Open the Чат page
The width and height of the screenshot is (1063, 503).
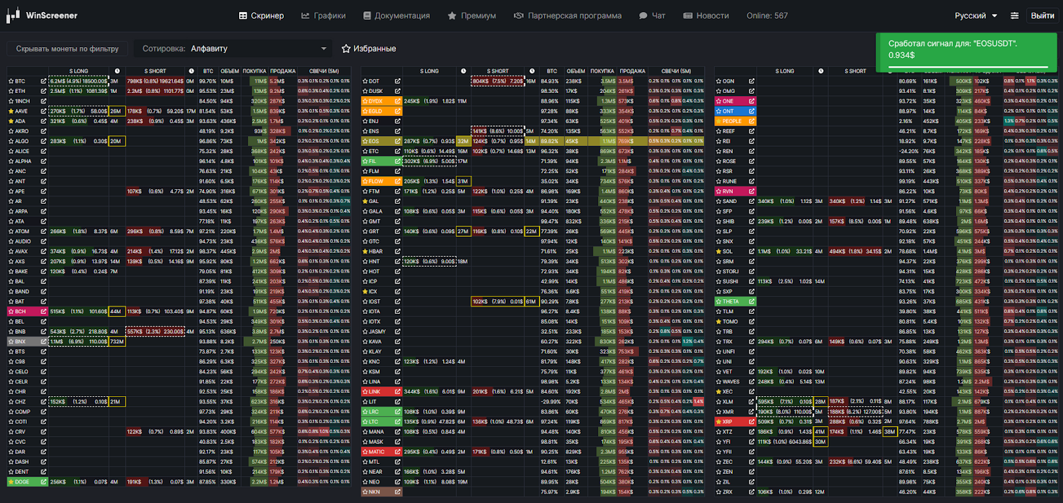click(652, 15)
